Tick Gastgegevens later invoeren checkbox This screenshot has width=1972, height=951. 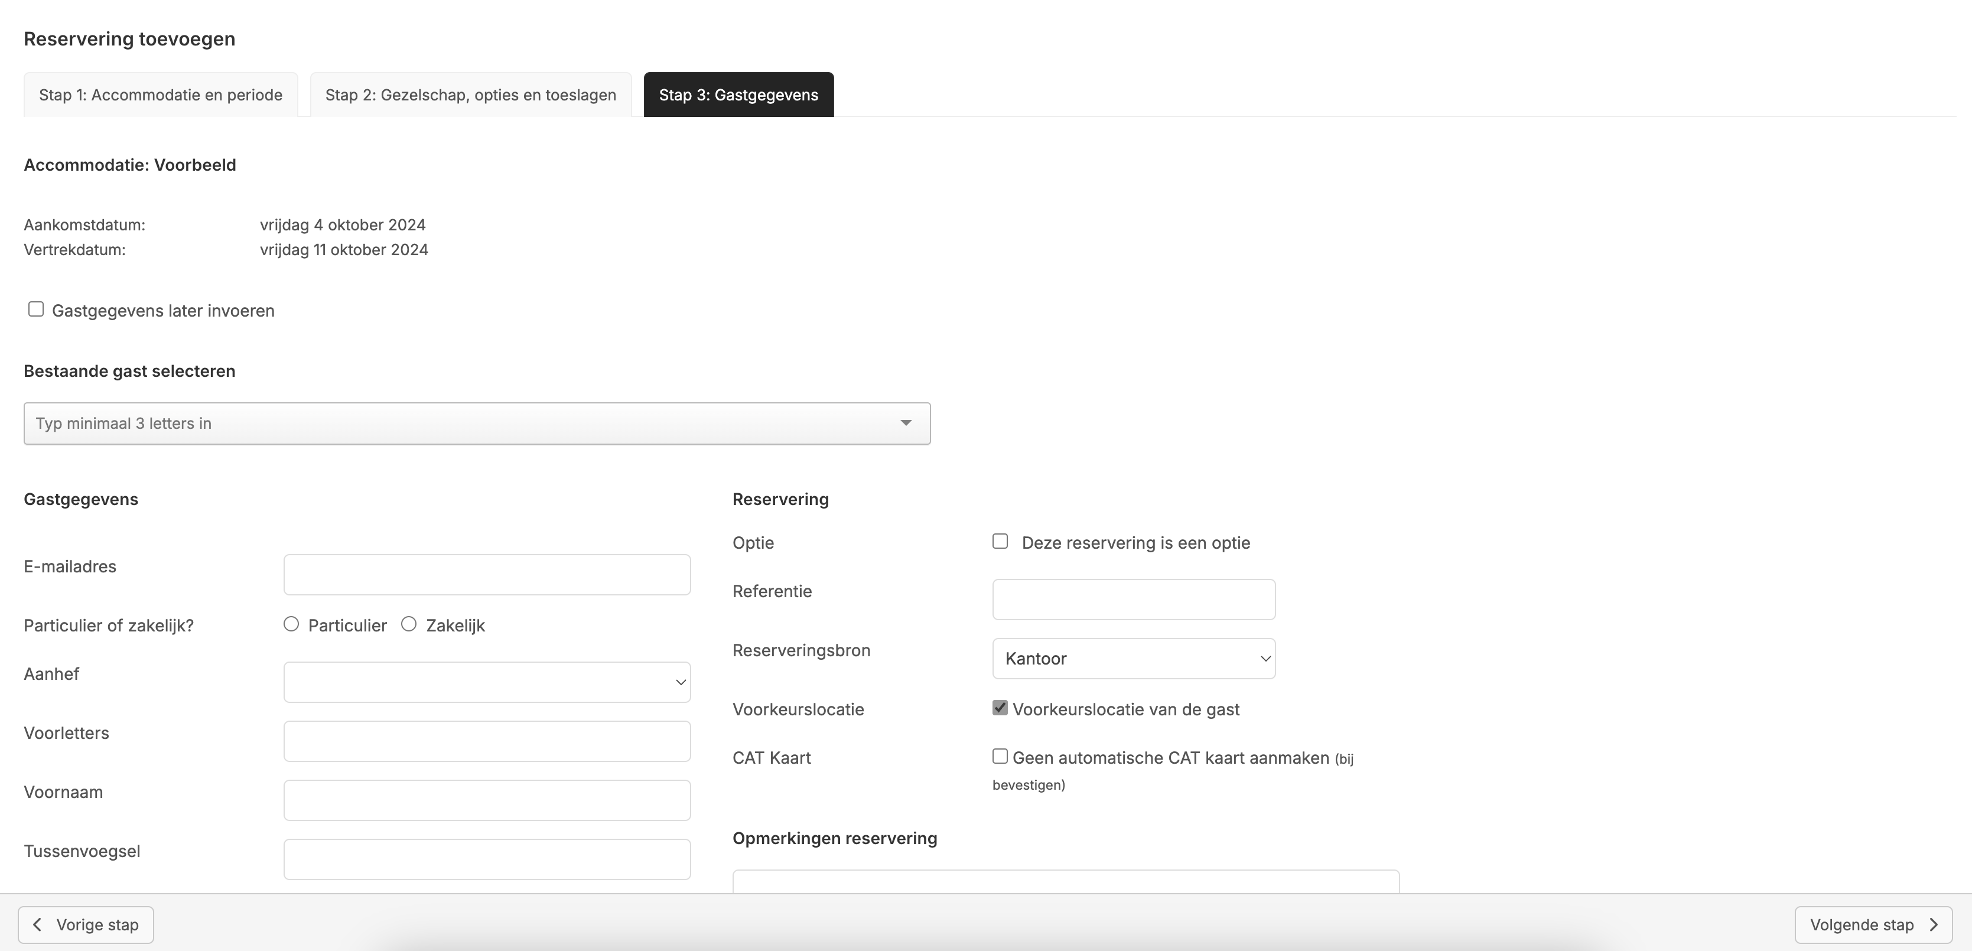click(x=36, y=310)
